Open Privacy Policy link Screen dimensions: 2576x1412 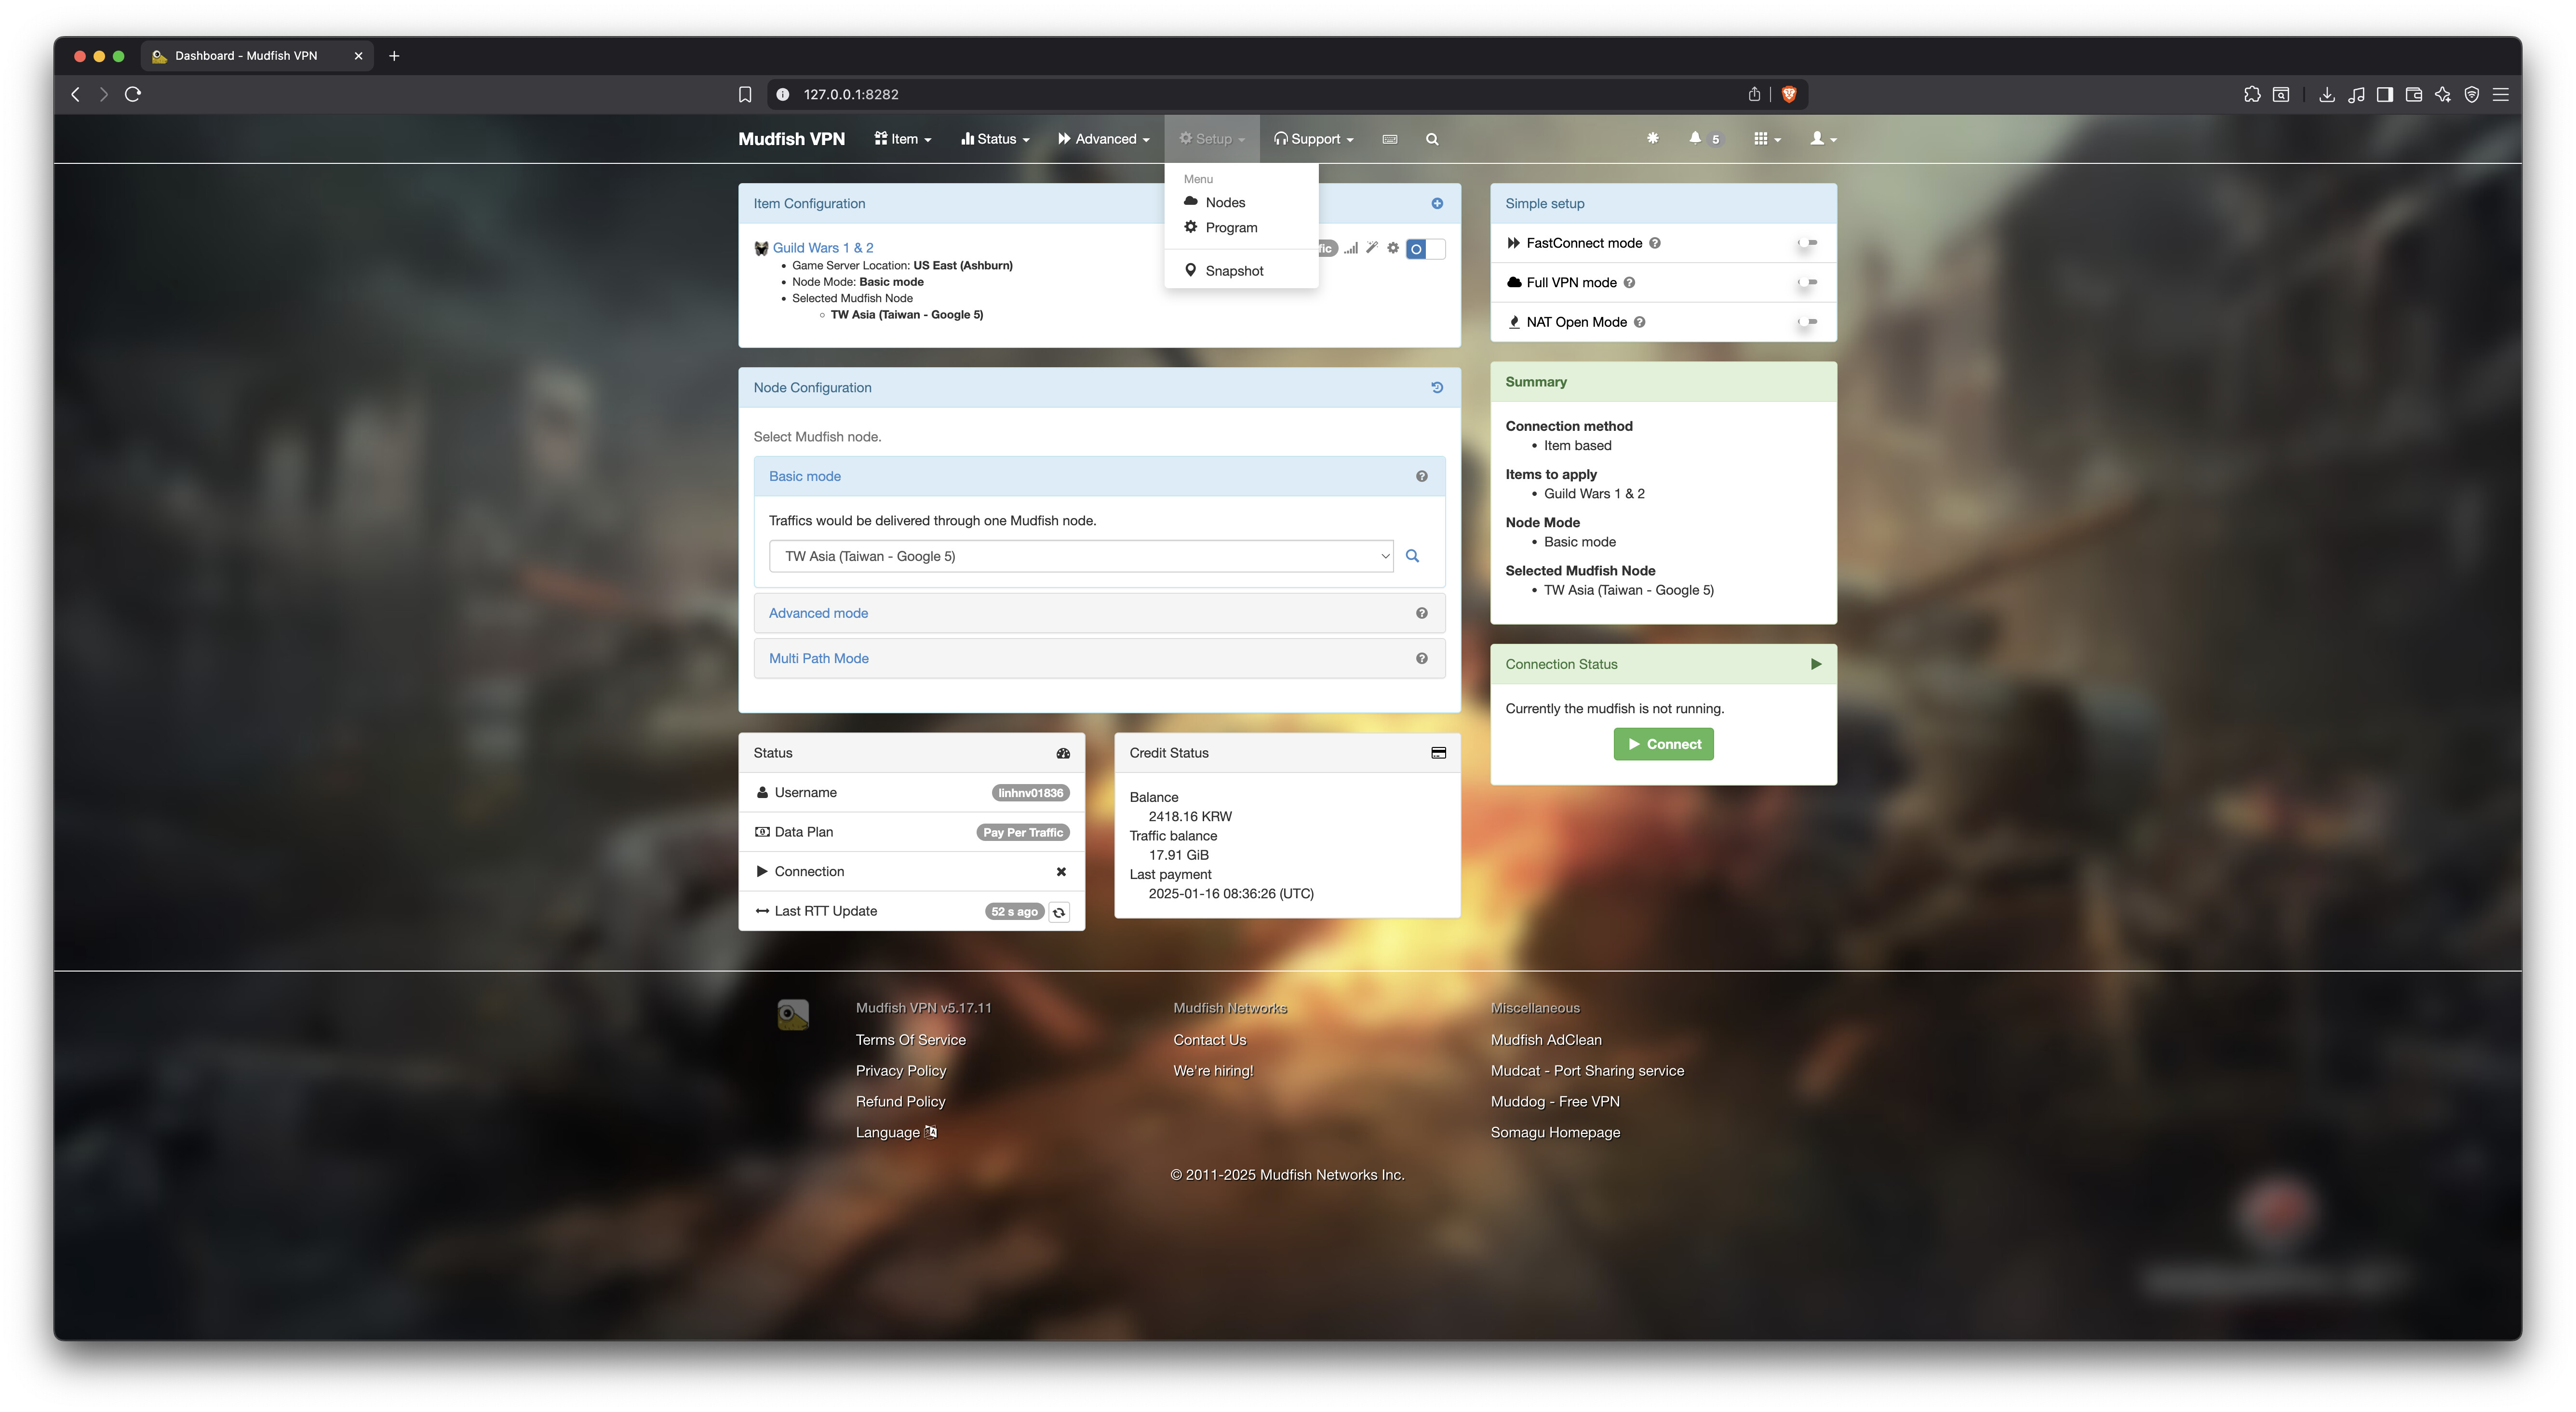(900, 1071)
